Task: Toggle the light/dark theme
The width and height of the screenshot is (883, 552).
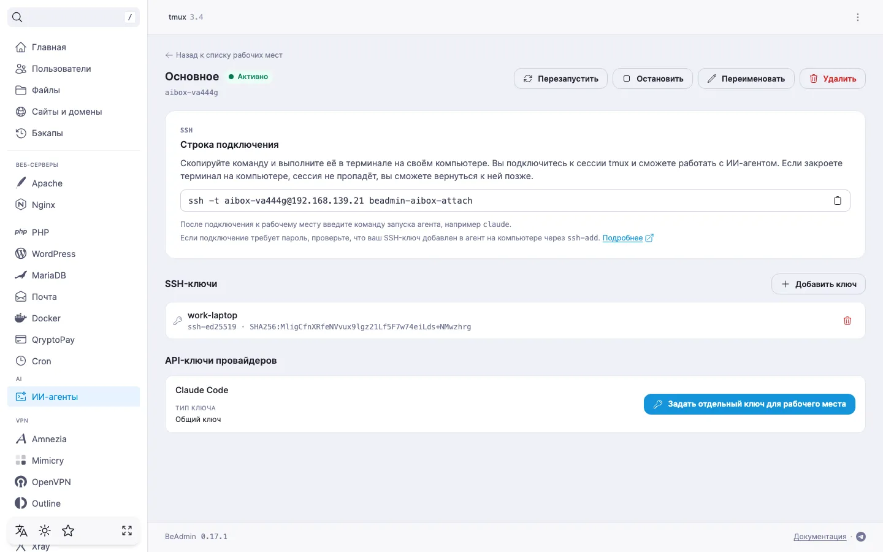Action: (45, 531)
